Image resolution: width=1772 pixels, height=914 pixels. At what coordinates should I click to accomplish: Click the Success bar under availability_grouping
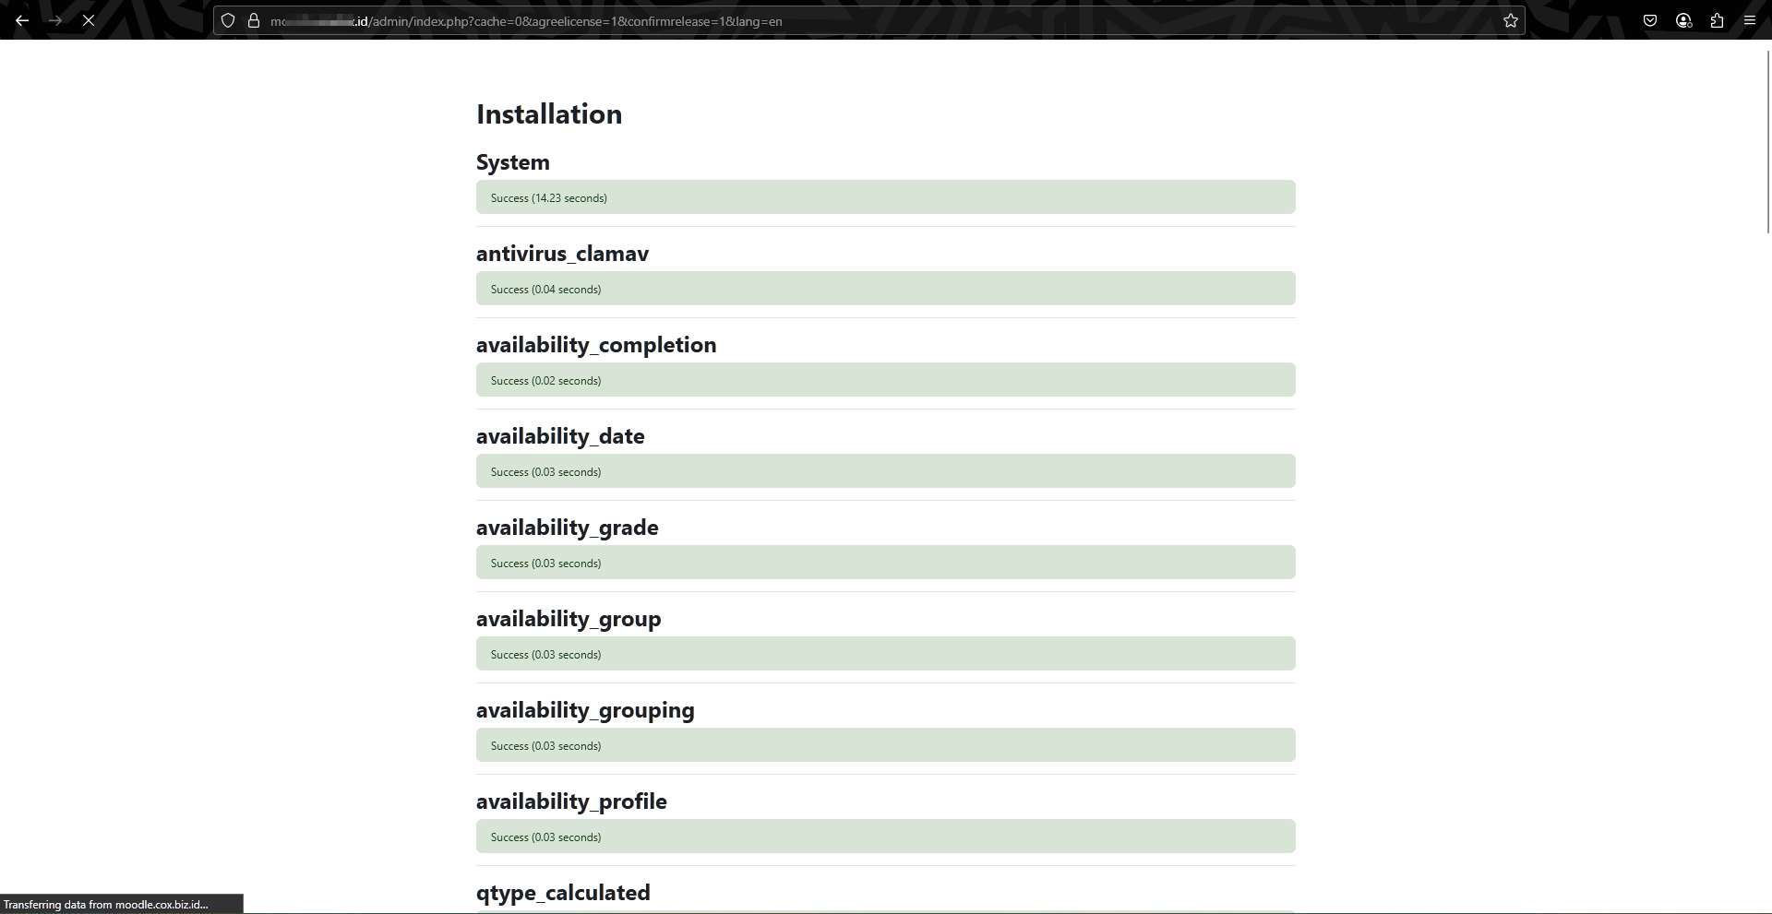(x=884, y=744)
